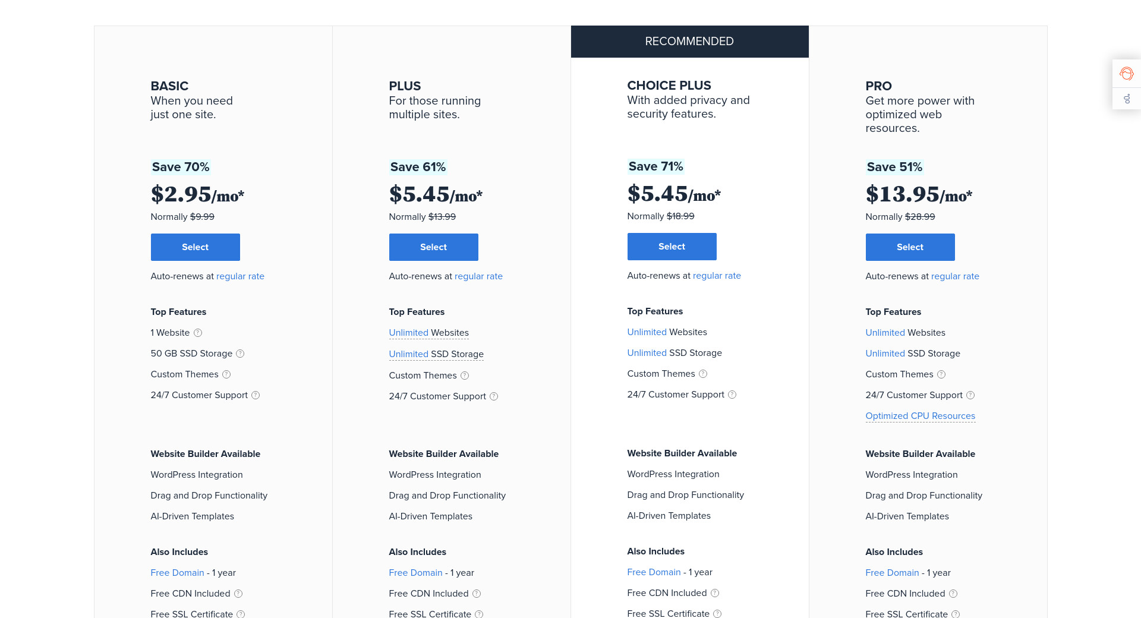Select the Basic plan
The height and width of the screenshot is (618, 1141).
tap(195, 247)
